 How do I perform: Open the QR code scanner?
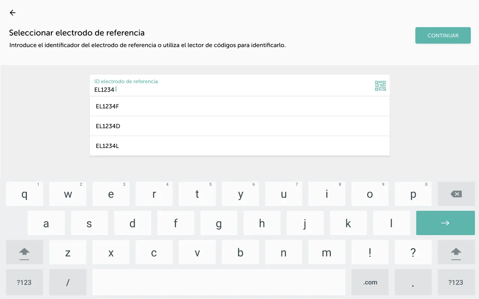(380, 86)
